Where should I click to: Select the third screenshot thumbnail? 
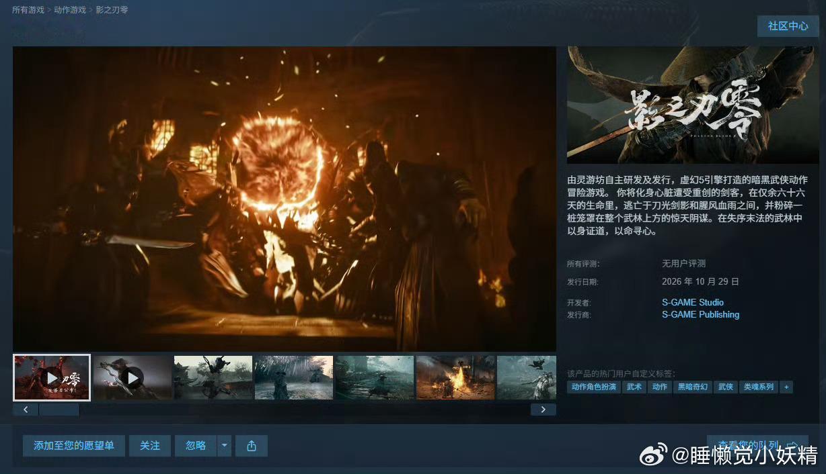(213, 377)
